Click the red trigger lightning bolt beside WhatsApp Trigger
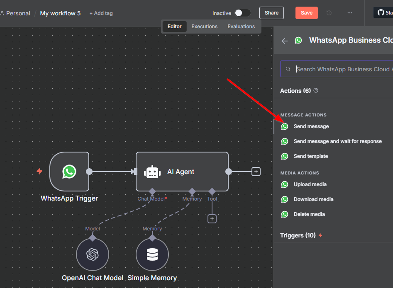 (x=39, y=172)
